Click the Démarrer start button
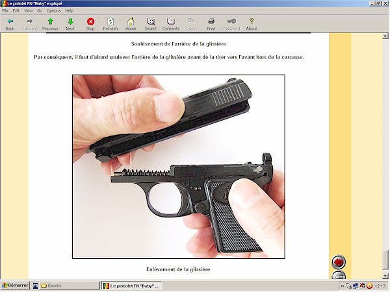 [15, 286]
